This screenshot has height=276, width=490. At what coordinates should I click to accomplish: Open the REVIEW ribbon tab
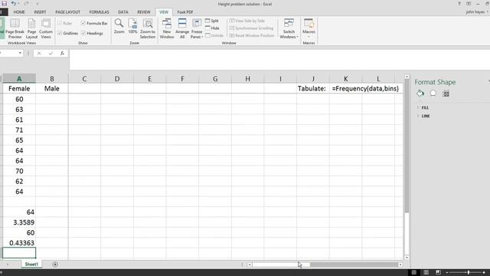[x=144, y=12]
